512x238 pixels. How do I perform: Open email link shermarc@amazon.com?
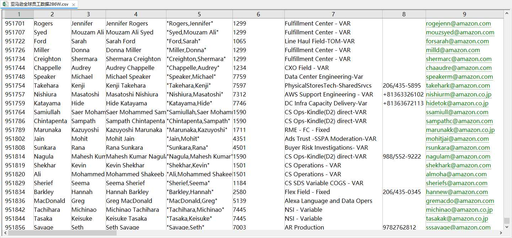(x=459, y=59)
